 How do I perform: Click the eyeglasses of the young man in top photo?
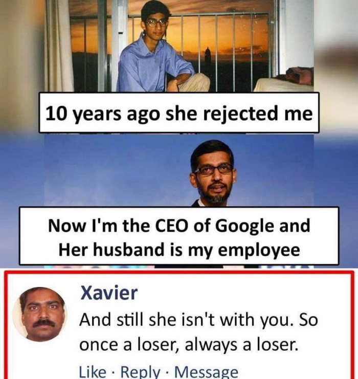pos(156,23)
